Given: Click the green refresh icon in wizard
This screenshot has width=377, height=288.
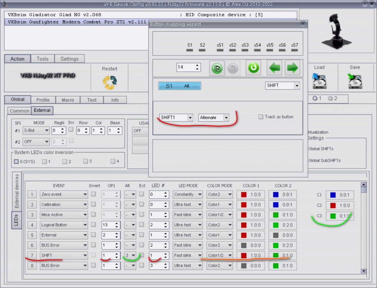Looking at the screenshot, I should click(253, 68).
